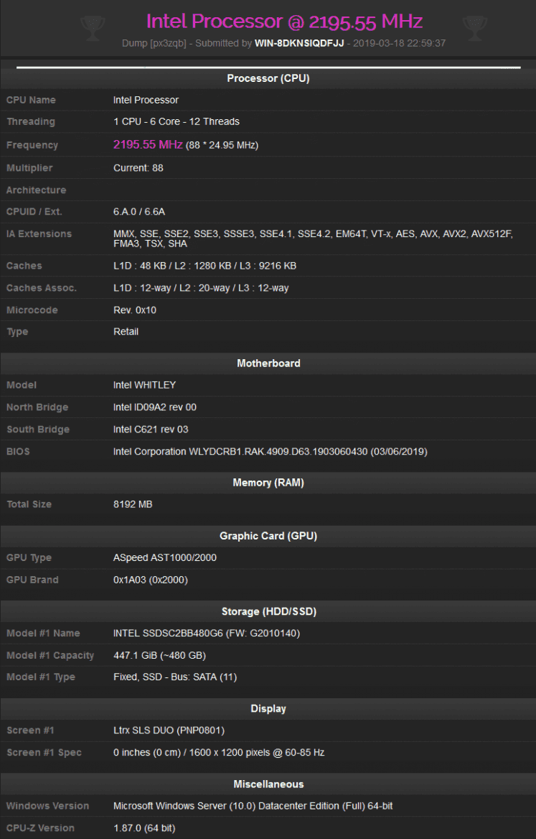Click the Architecture row label
Screen dimensions: 536x839
tap(37, 190)
